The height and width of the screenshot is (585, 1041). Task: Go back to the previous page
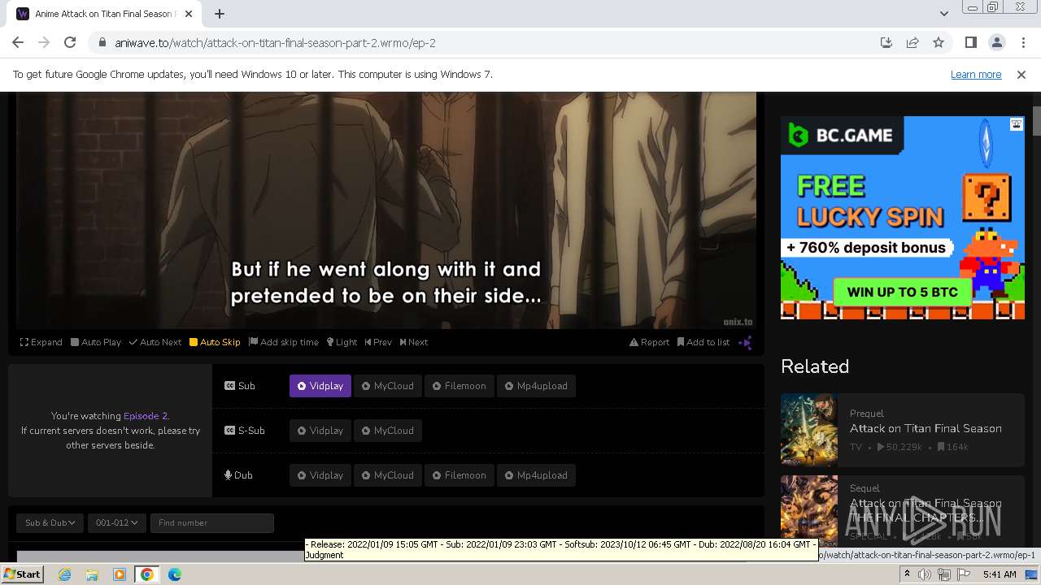click(18, 42)
